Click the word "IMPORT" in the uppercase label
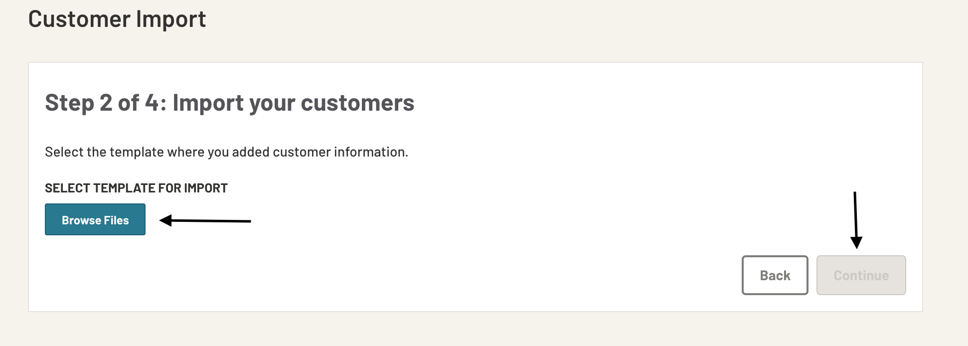The image size is (968, 346). (205, 188)
